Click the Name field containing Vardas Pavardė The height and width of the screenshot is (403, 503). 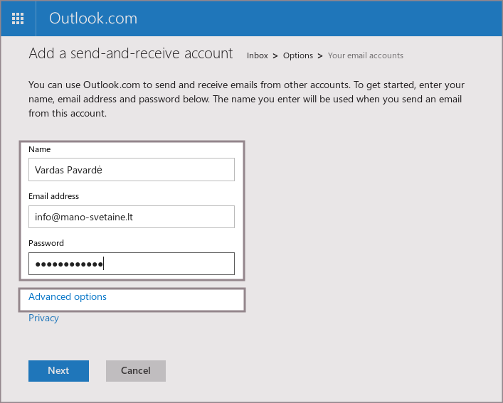coord(132,170)
